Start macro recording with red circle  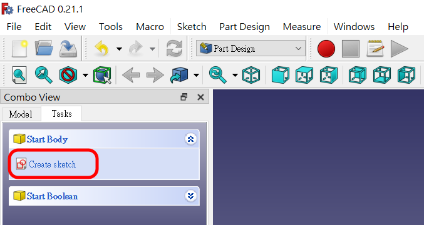click(326, 49)
